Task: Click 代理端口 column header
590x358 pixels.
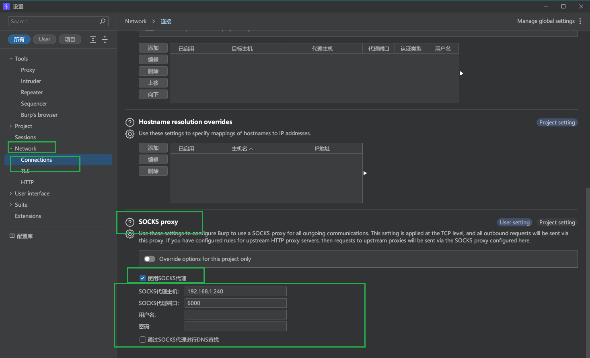Action: pos(379,49)
